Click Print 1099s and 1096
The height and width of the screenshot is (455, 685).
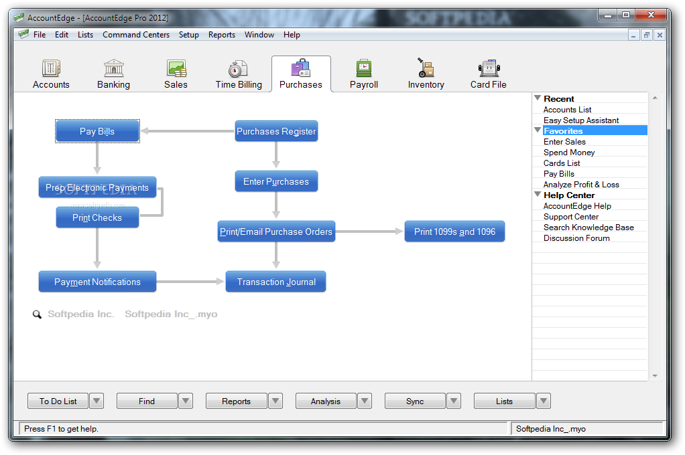(455, 232)
